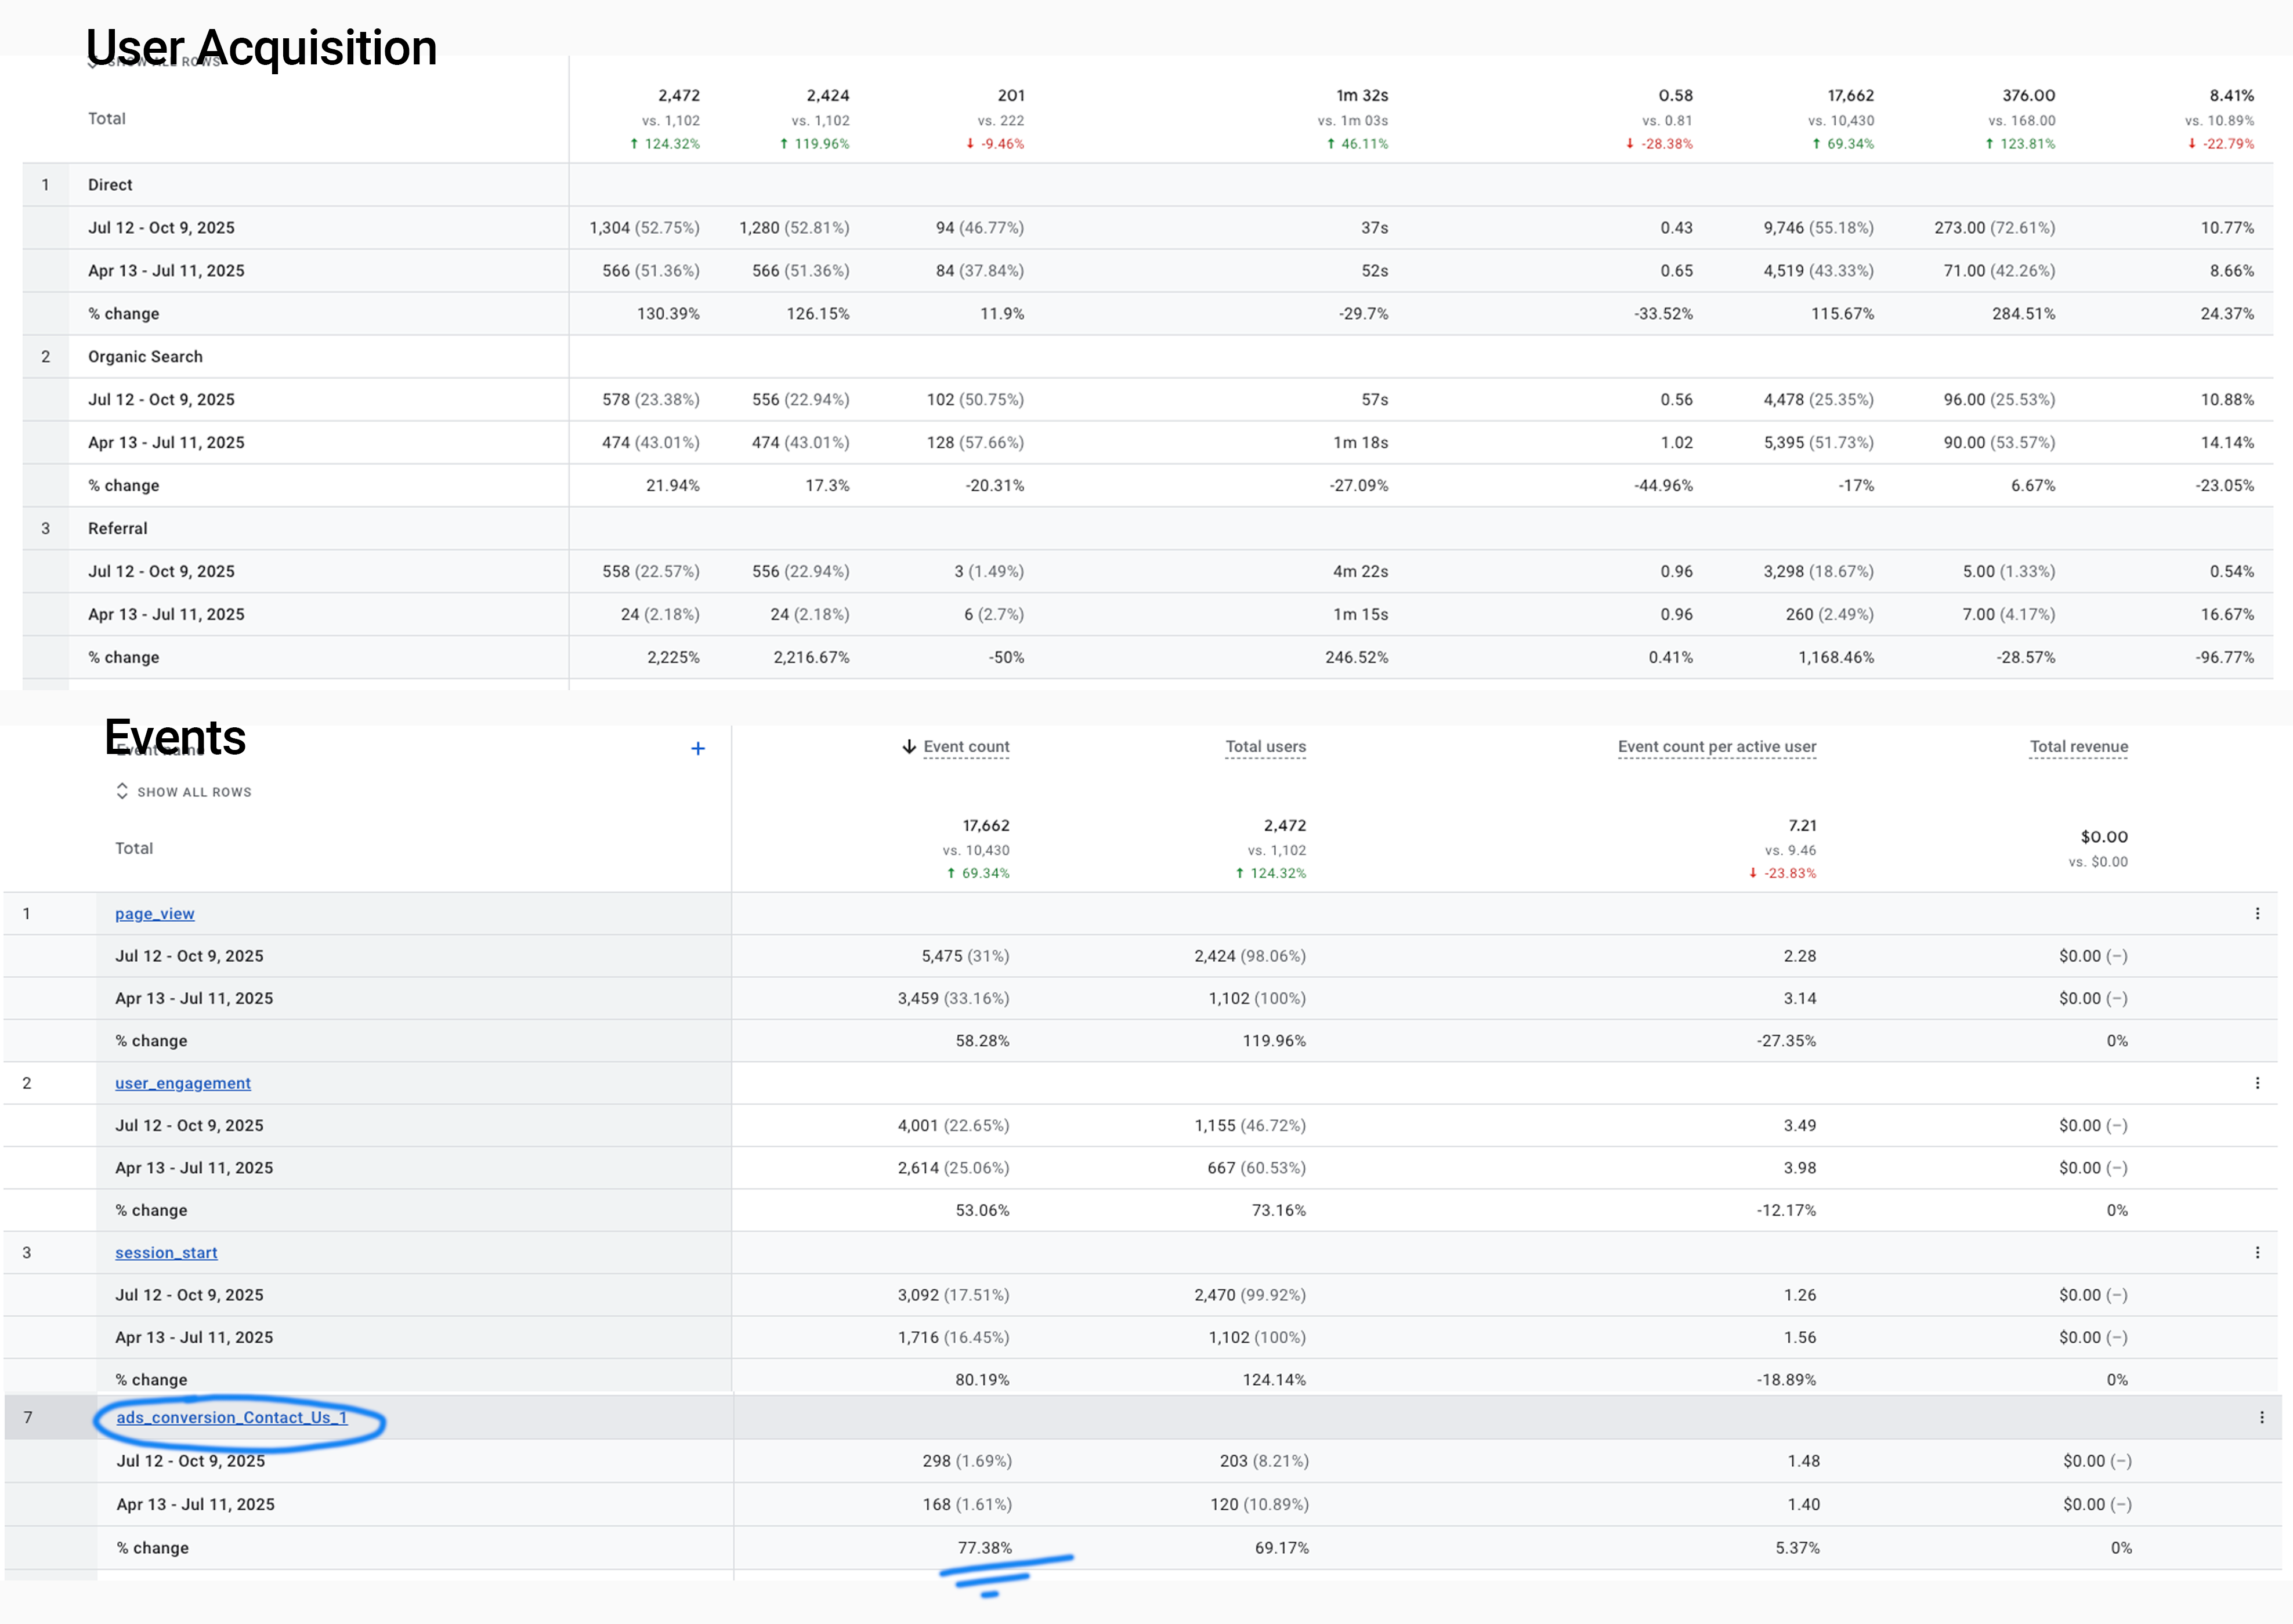Click the Total revenue column header
The width and height of the screenshot is (2293, 1624).
coord(2078,747)
